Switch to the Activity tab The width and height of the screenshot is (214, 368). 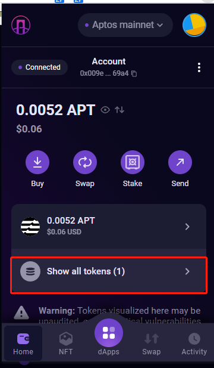click(x=194, y=344)
